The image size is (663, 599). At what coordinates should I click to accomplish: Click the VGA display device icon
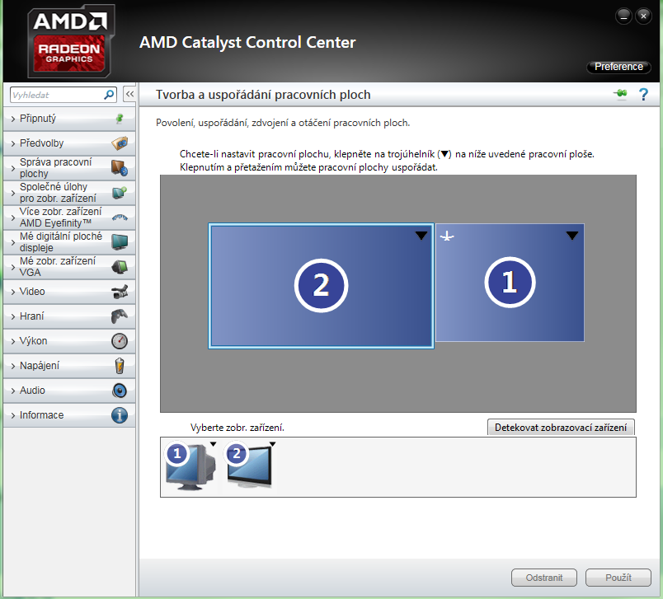(120, 267)
